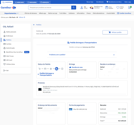The image size is (134, 125).
Task: Open the user account icon
Action: [x=82, y=8]
